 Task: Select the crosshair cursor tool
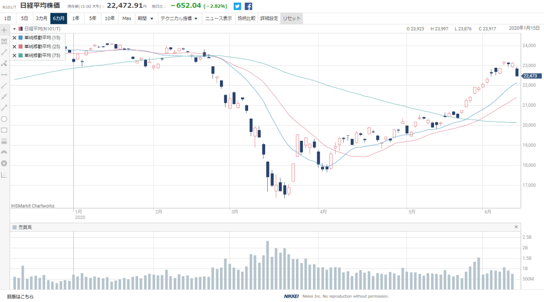[x=4, y=29]
